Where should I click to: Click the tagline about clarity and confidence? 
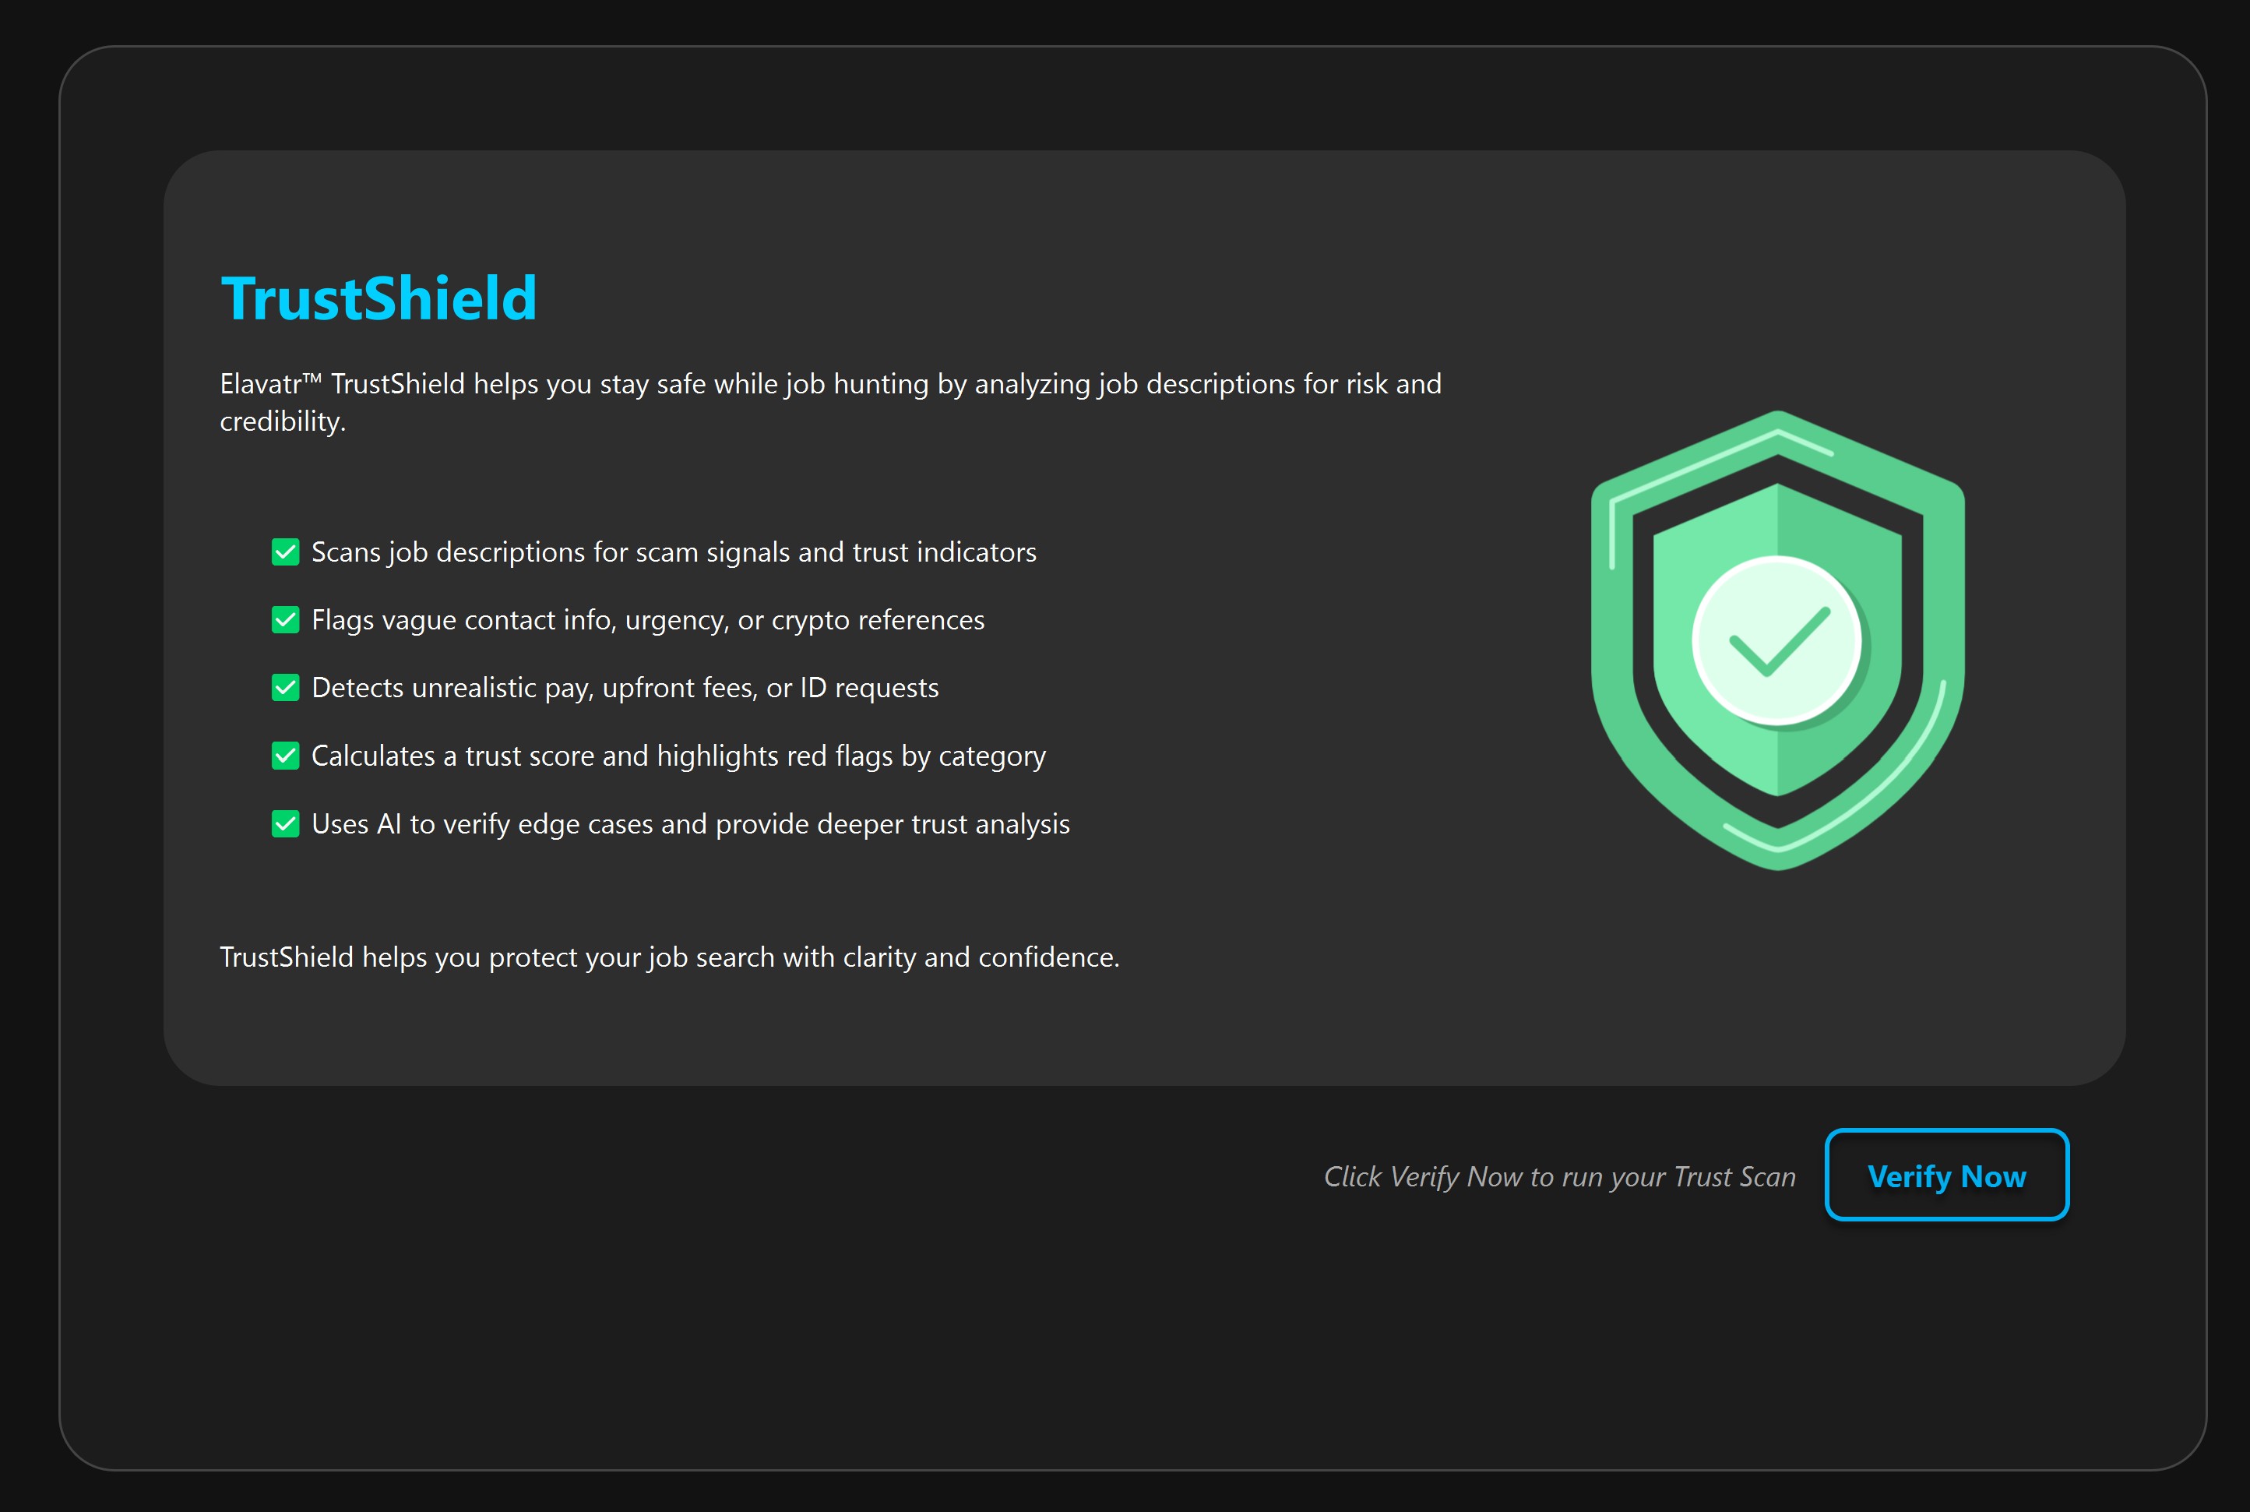(669, 957)
